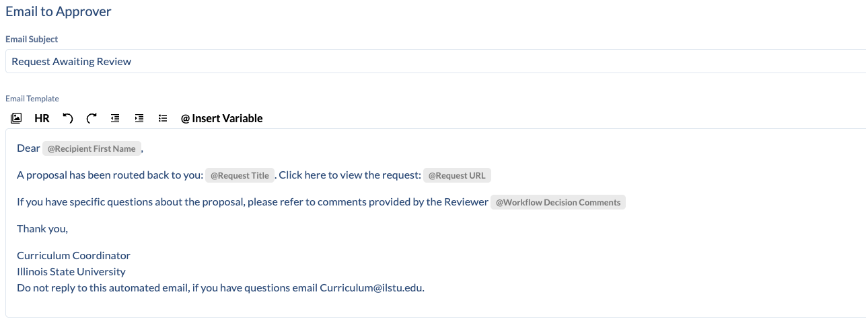Click the Curriculum Coordinator signature line
This screenshot has width=866, height=323.
click(x=73, y=256)
